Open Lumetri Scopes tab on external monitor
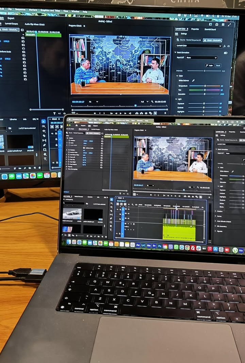This screenshot has height=363, width=245. pos(12,23)
